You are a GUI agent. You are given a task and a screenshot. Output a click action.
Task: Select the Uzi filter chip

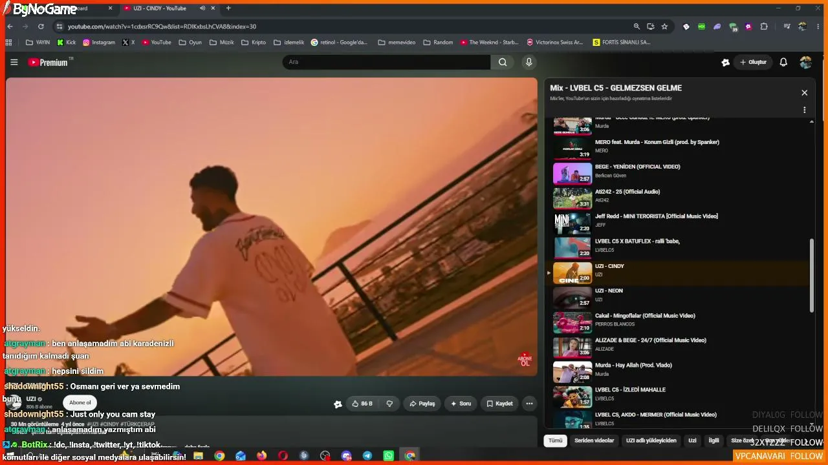click(x=692, y=440)
